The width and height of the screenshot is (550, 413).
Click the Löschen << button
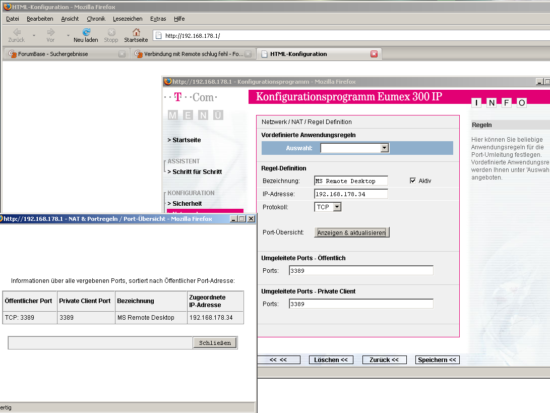click(331, 360)
